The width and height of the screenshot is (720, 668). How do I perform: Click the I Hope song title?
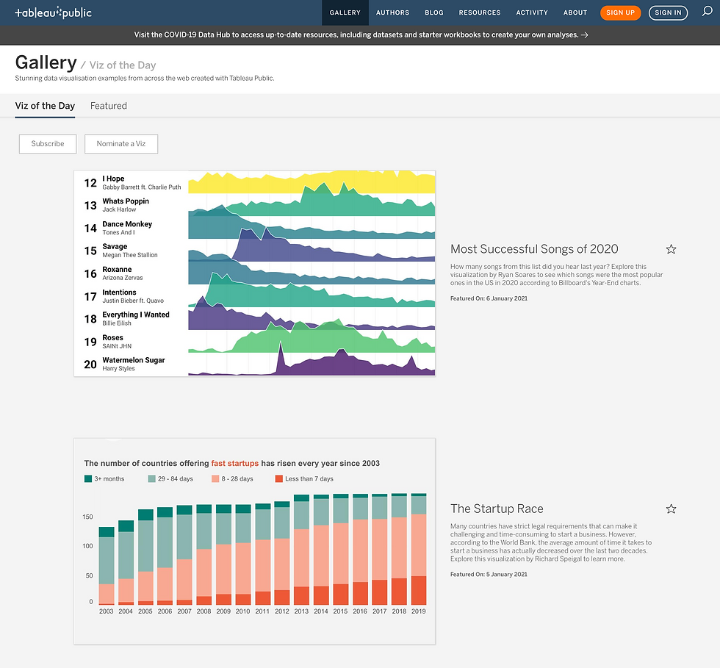113,179
